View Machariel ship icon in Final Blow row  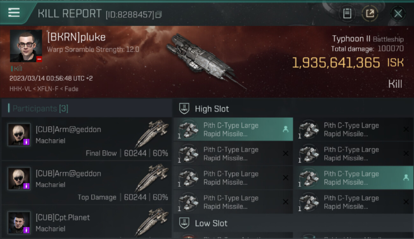point(152,133)
